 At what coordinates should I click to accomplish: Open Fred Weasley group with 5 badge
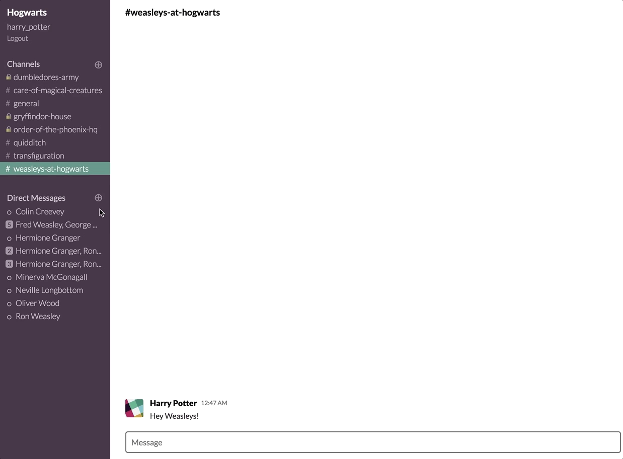tap(55, 224)
